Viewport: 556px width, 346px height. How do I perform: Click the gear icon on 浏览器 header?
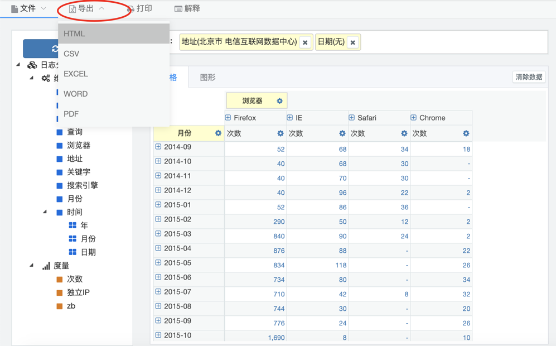[x=279, y=101]
